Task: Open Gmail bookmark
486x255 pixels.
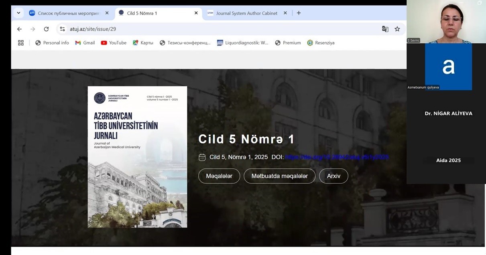Action: coord(85,43)
